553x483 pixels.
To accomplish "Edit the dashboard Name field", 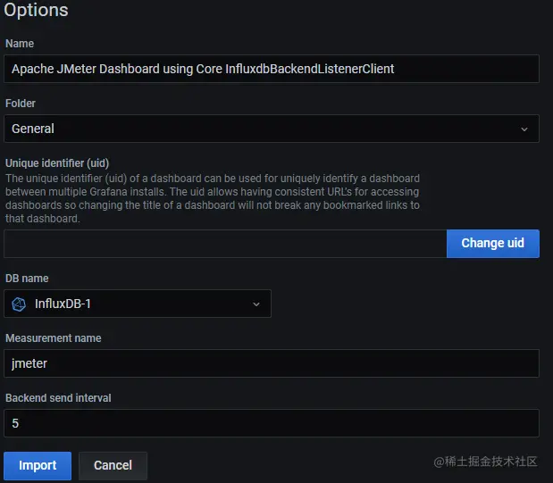I will (x=272, y=69).
